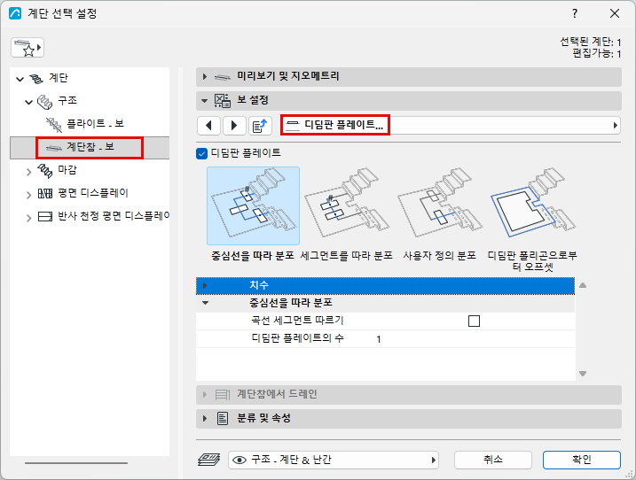
Task: Collapse the 계단 tree node
Action: tap(20, 79)
